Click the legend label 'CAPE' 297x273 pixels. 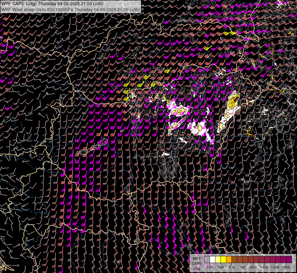(x=197, y=264)
